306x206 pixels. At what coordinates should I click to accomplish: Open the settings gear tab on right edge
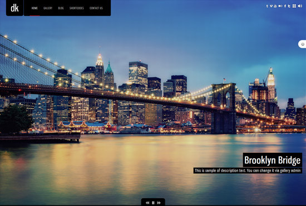(302, 44)
